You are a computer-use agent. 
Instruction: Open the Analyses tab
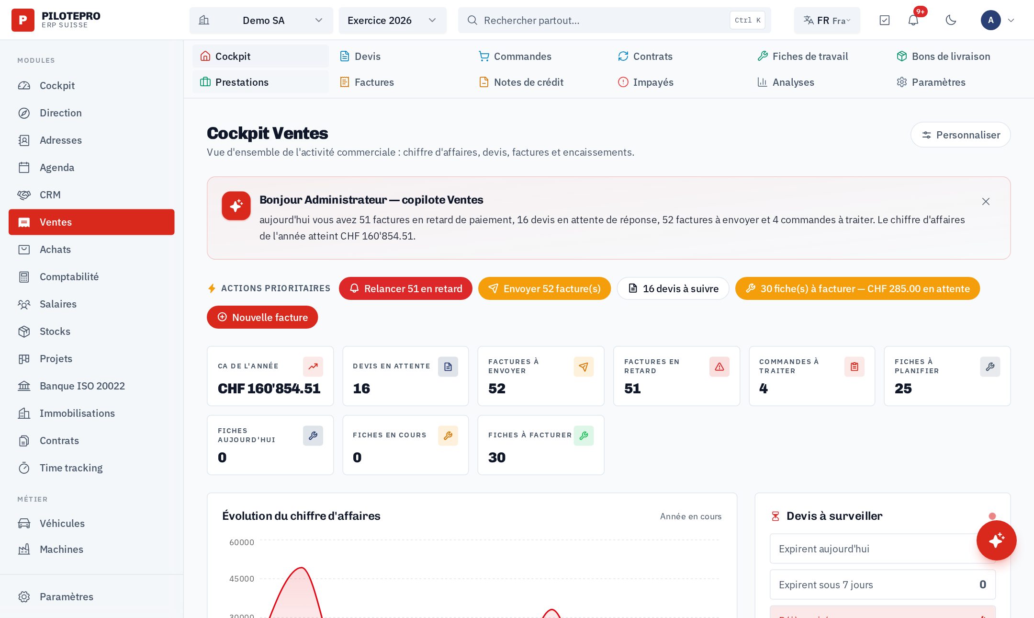[818, 82]
